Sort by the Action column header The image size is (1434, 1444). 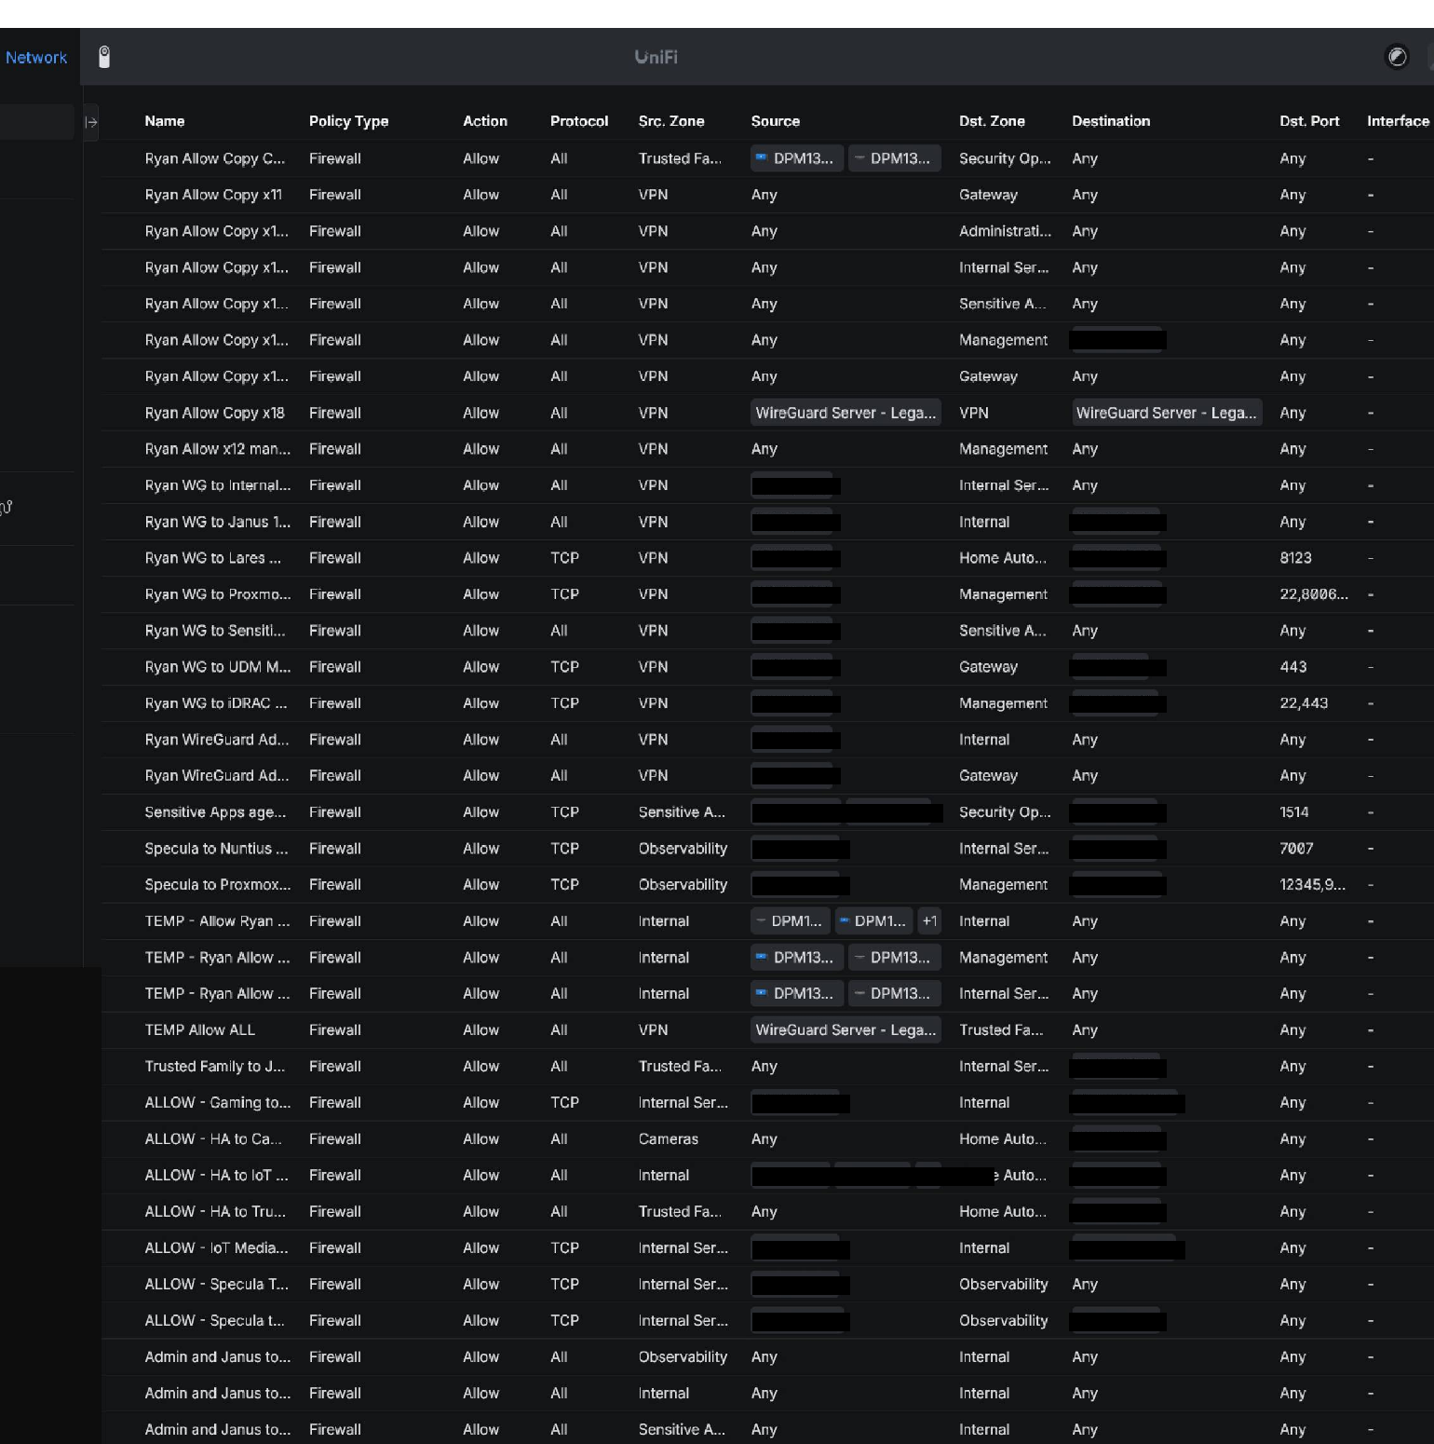click(x=485, y=121)
